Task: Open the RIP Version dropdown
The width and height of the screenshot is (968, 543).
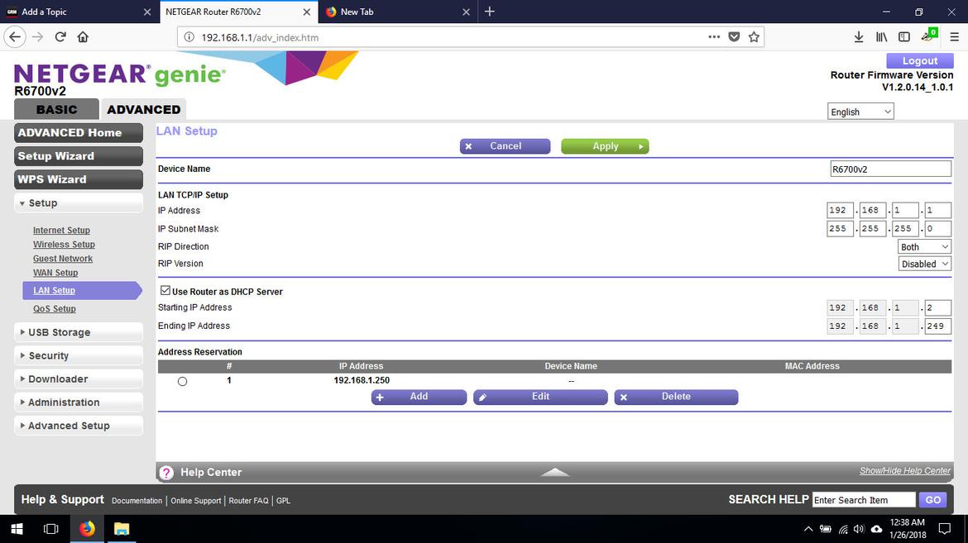Action: (x=924, y=264)
